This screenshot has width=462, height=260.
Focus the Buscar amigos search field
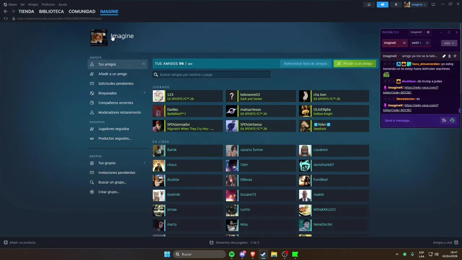coord(212,75)
